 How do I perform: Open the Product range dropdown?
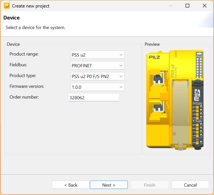97,55
